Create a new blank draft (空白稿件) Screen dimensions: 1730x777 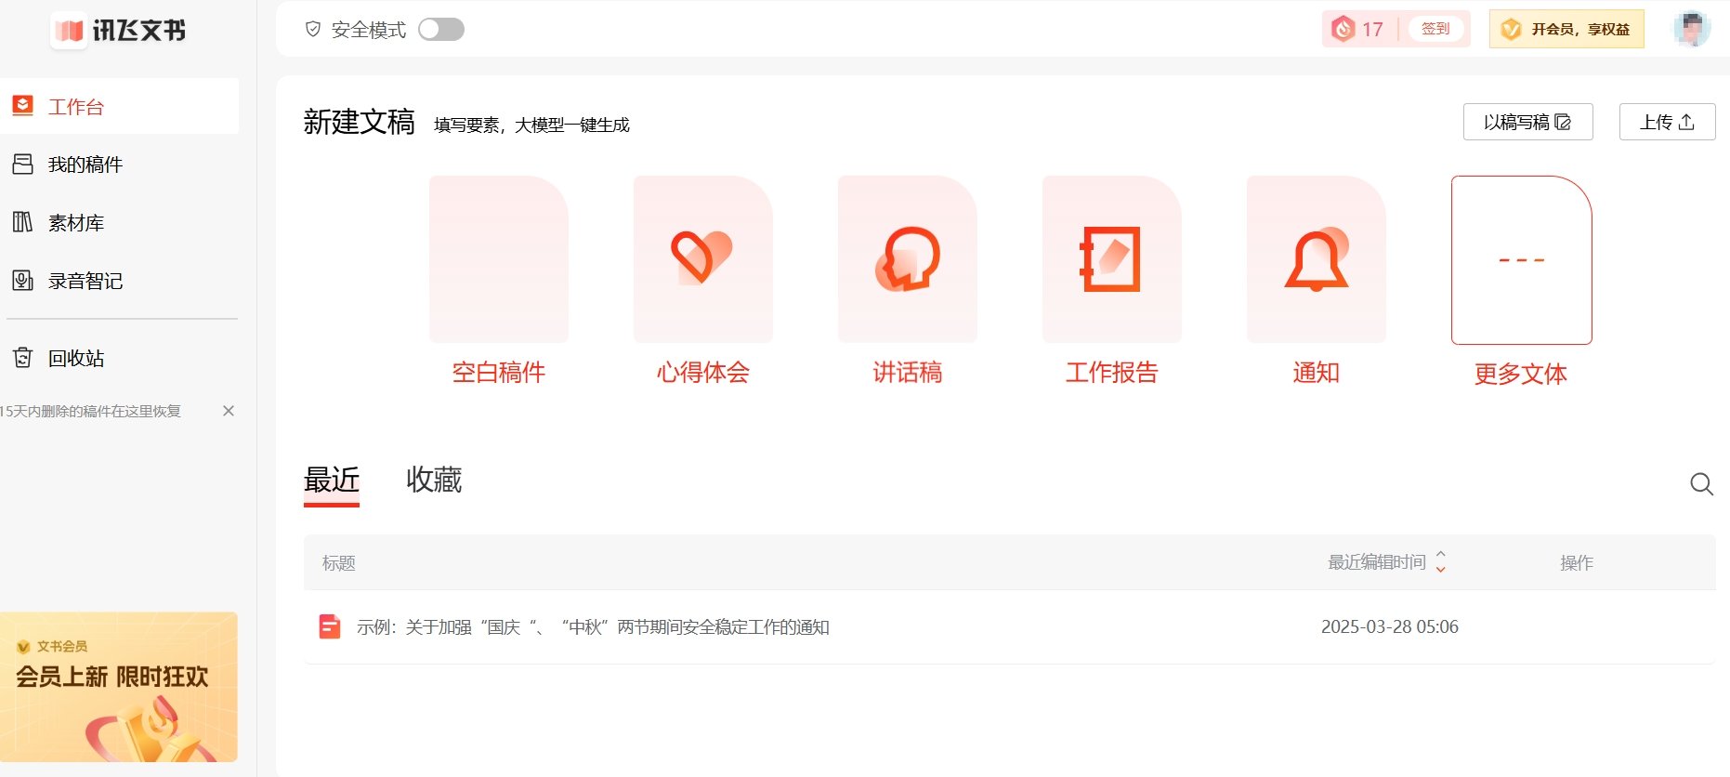coord(499,259)
